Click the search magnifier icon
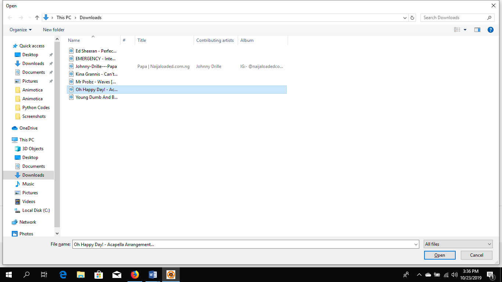This screenshot has height=282, width=502. click(x=489, y=18)
